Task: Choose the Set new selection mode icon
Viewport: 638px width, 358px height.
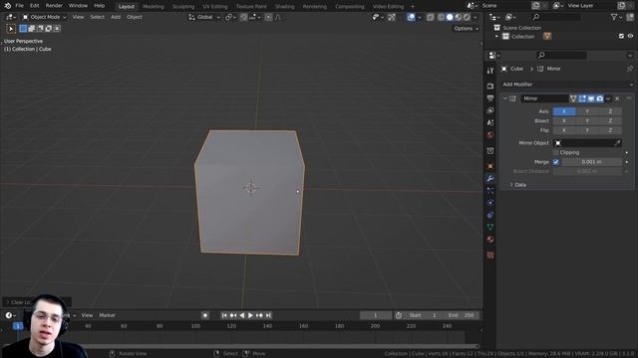Action: point(23,29)
